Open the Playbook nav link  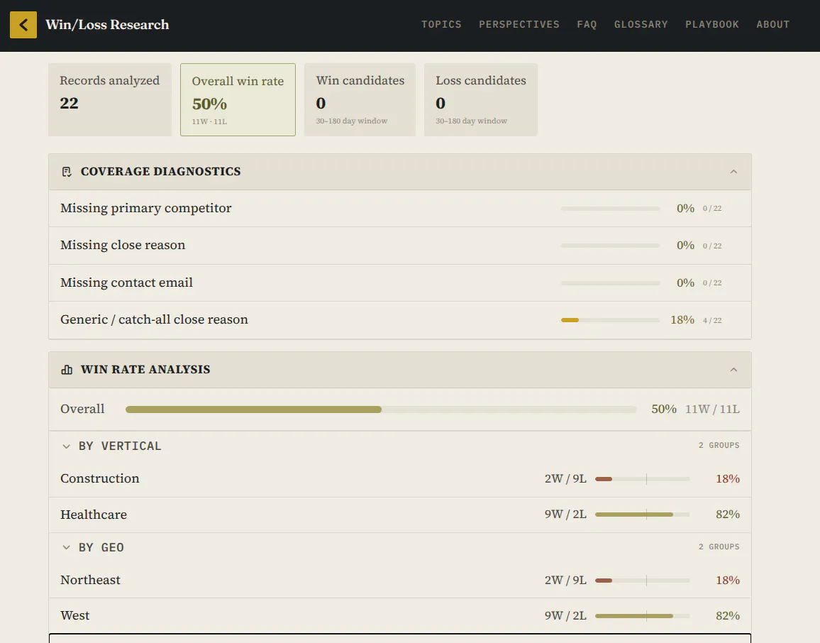711,25
